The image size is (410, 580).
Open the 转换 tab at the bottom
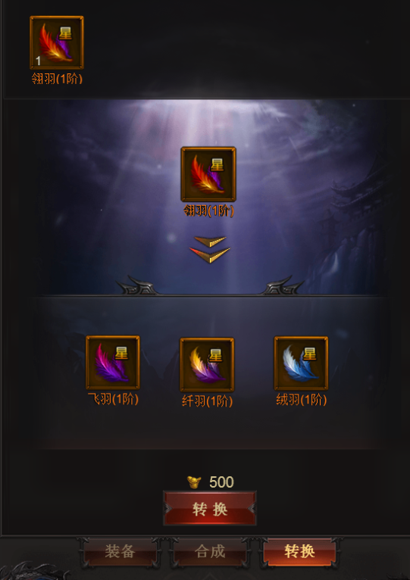click(x=299, y=551)
